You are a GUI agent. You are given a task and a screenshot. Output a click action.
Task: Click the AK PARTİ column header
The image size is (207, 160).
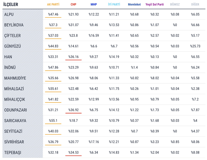[x=53, y=4]
